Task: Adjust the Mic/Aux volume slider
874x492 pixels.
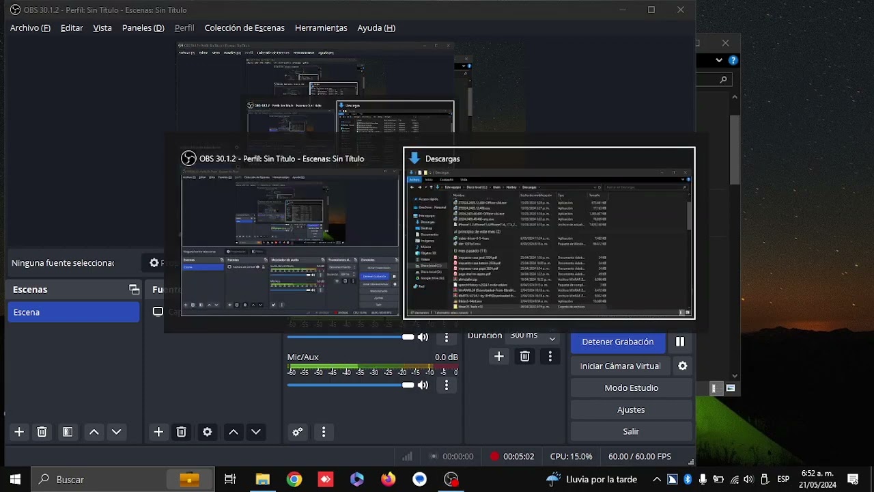Action: click(350, 385)
